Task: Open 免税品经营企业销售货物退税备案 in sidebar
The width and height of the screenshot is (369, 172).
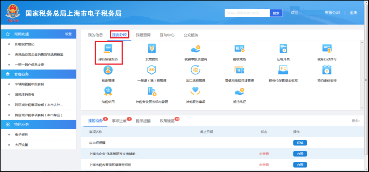Action: tap(39, 54)
